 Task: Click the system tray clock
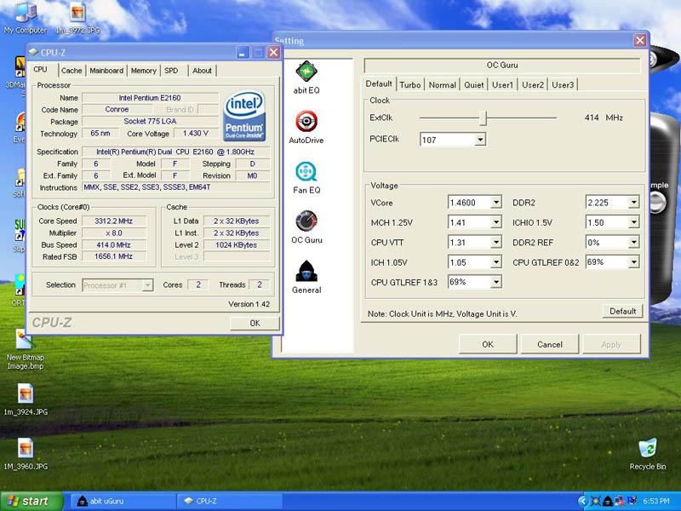click(655, 502)
